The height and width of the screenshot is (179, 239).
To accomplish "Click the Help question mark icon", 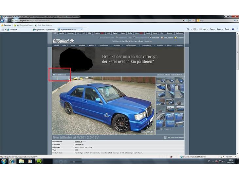I will click(x=233, y=29).
